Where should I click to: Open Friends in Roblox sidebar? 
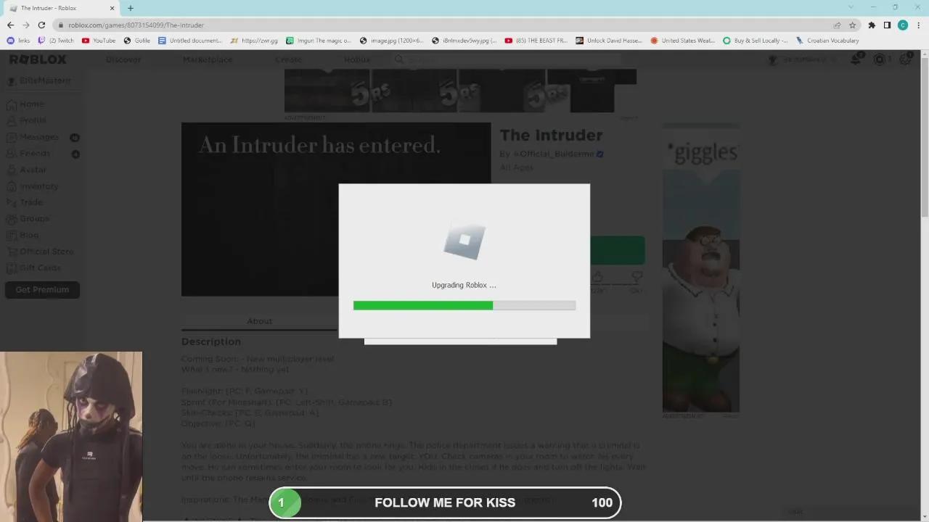coord(43,154)
